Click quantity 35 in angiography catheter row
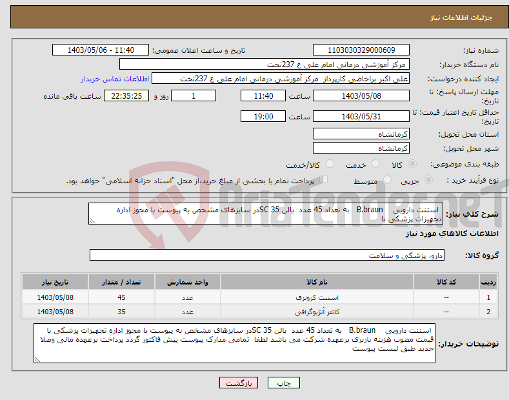Screen dimensions: 509x400 [x=121, y=312]
